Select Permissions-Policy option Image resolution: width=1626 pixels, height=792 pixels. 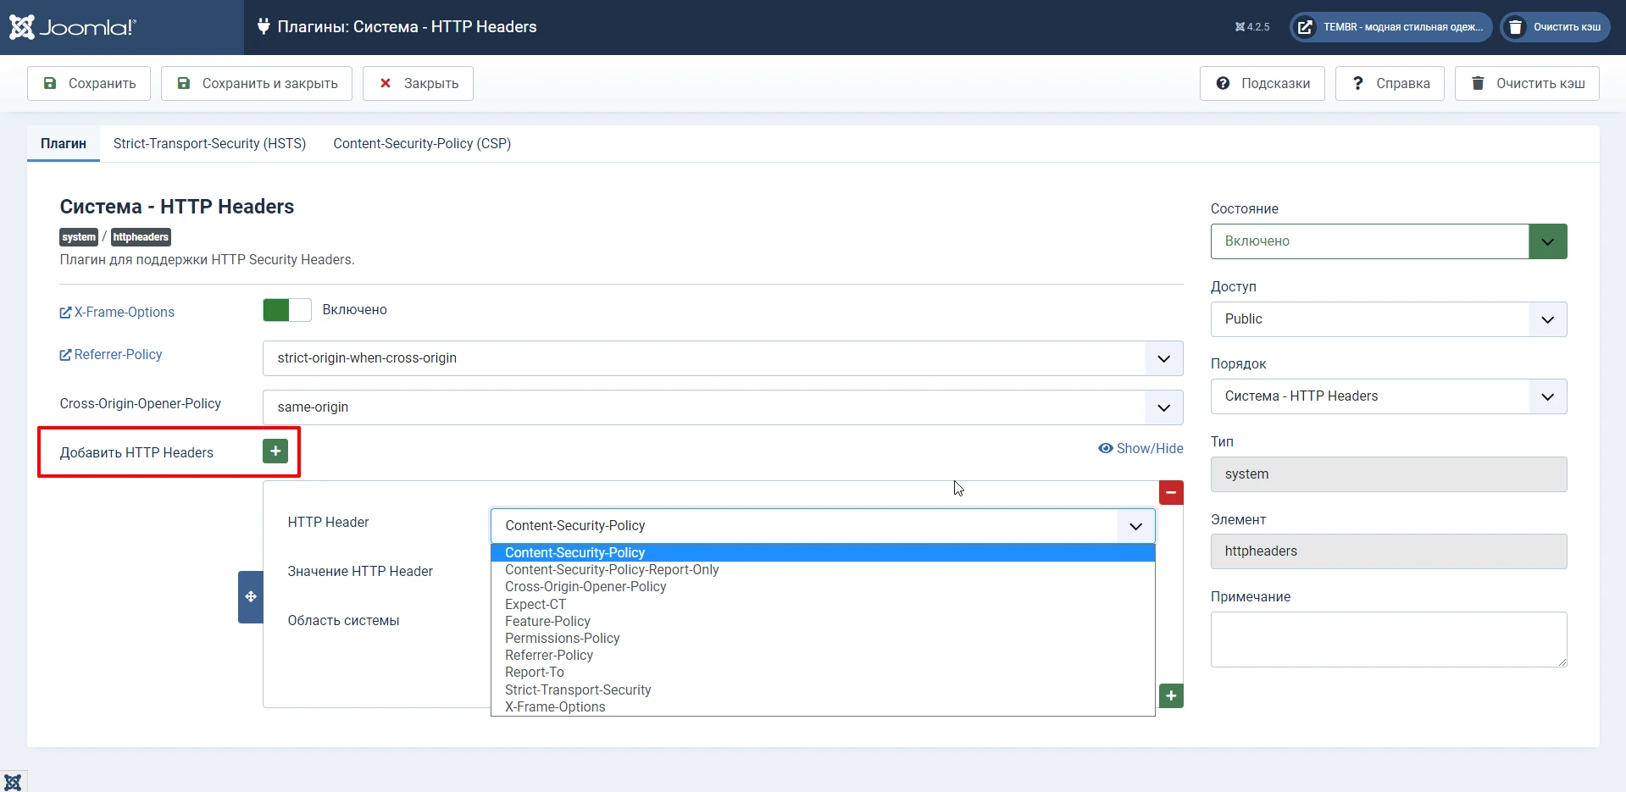coord(823,638)
